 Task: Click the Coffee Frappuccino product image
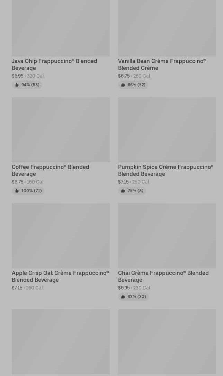pos(61,129)
